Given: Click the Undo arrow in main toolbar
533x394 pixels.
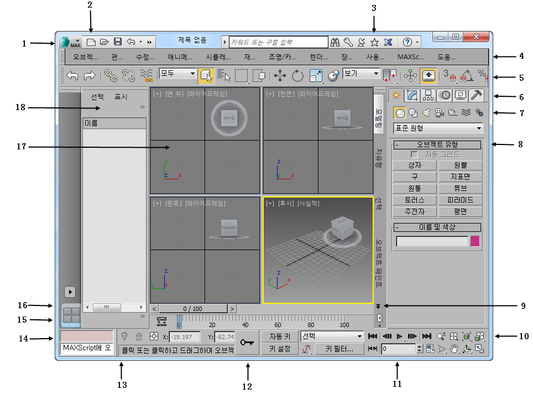Looking at the screenshot, I should [x=72, y=75].
